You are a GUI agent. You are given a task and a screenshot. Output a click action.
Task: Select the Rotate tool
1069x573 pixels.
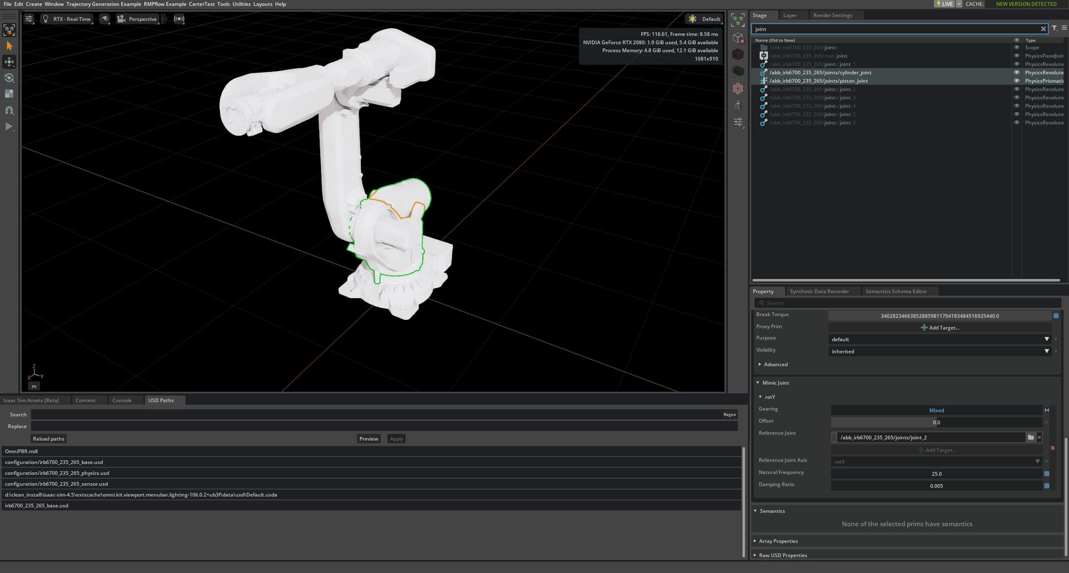[9, 78]
